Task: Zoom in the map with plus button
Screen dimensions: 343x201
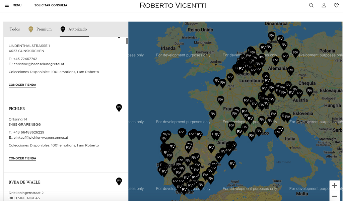Action: pyautogui.click(x=335, y=186)
